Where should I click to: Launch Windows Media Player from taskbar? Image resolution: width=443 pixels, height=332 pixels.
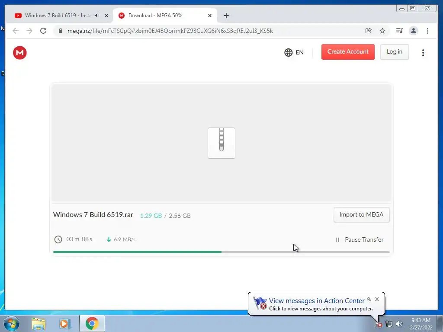pyautogui.click(x=65, y=323)
